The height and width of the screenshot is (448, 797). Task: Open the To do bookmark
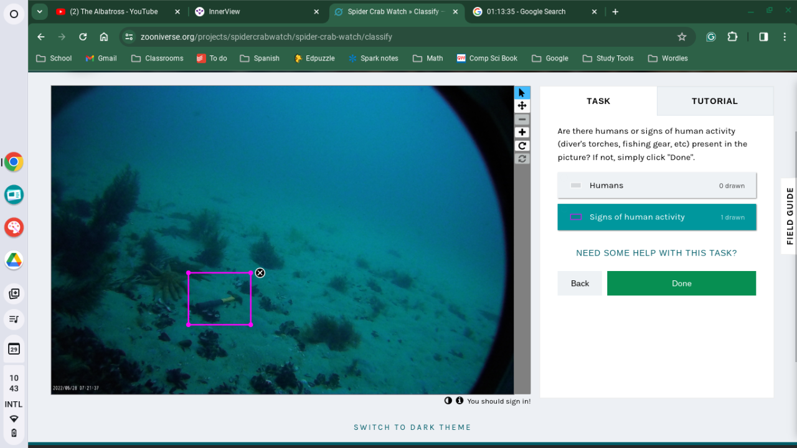click(x=212, y=59)
